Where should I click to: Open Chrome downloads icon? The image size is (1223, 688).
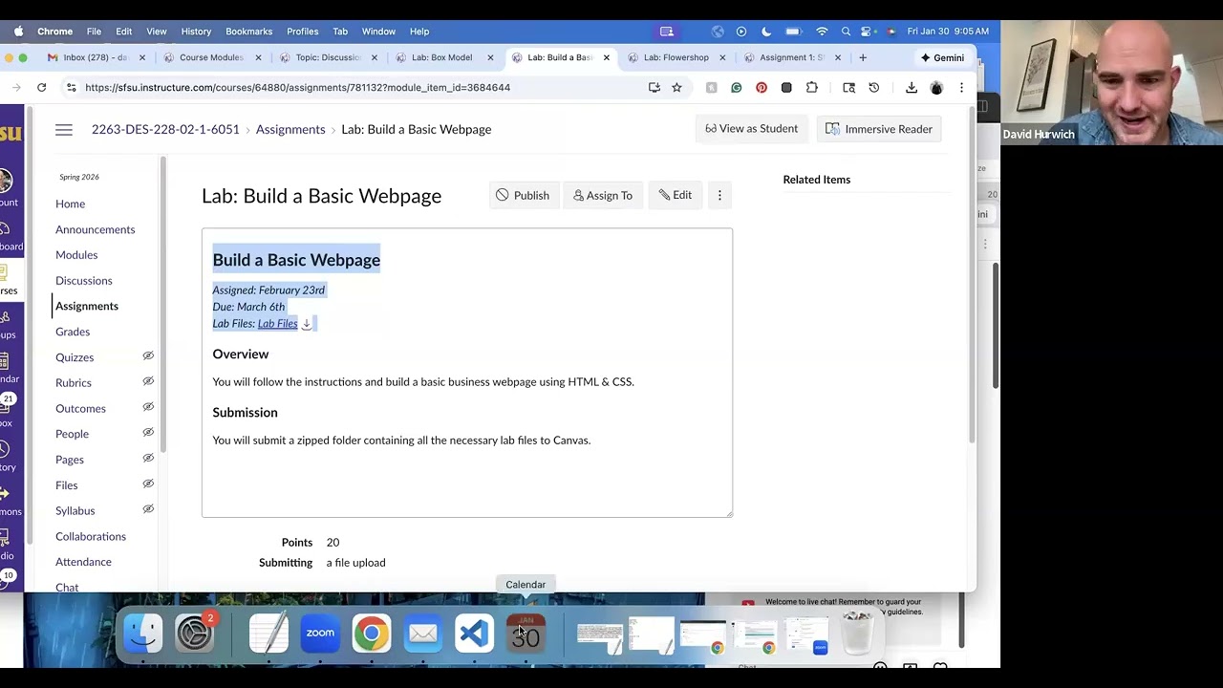911,87
